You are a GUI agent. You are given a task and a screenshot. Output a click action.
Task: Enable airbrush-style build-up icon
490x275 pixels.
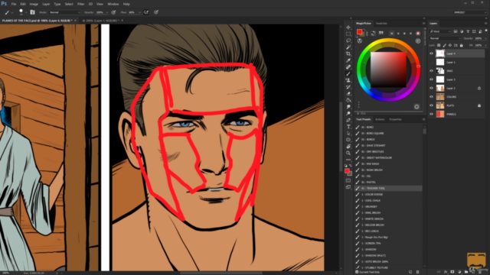[146, 12]
